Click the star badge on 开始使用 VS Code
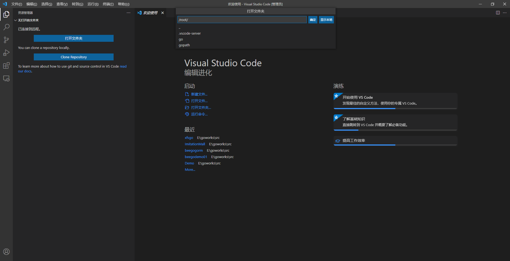This screenshot has width=510, height=261. click(x=337, y=96)
